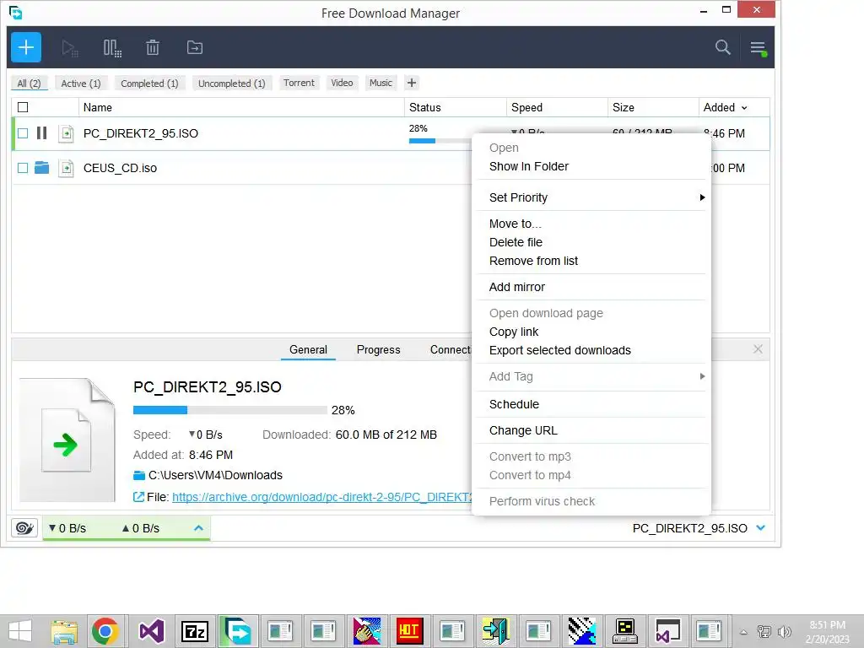Choose Add mirror menu entry
This screenshot has height=648, width=864.
517,287
